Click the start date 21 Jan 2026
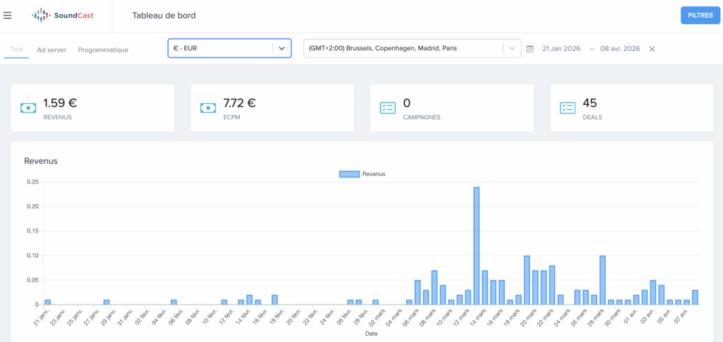 pos(561,49)
